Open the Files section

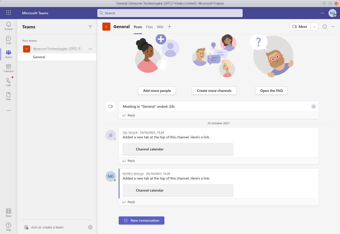point(9,96)
